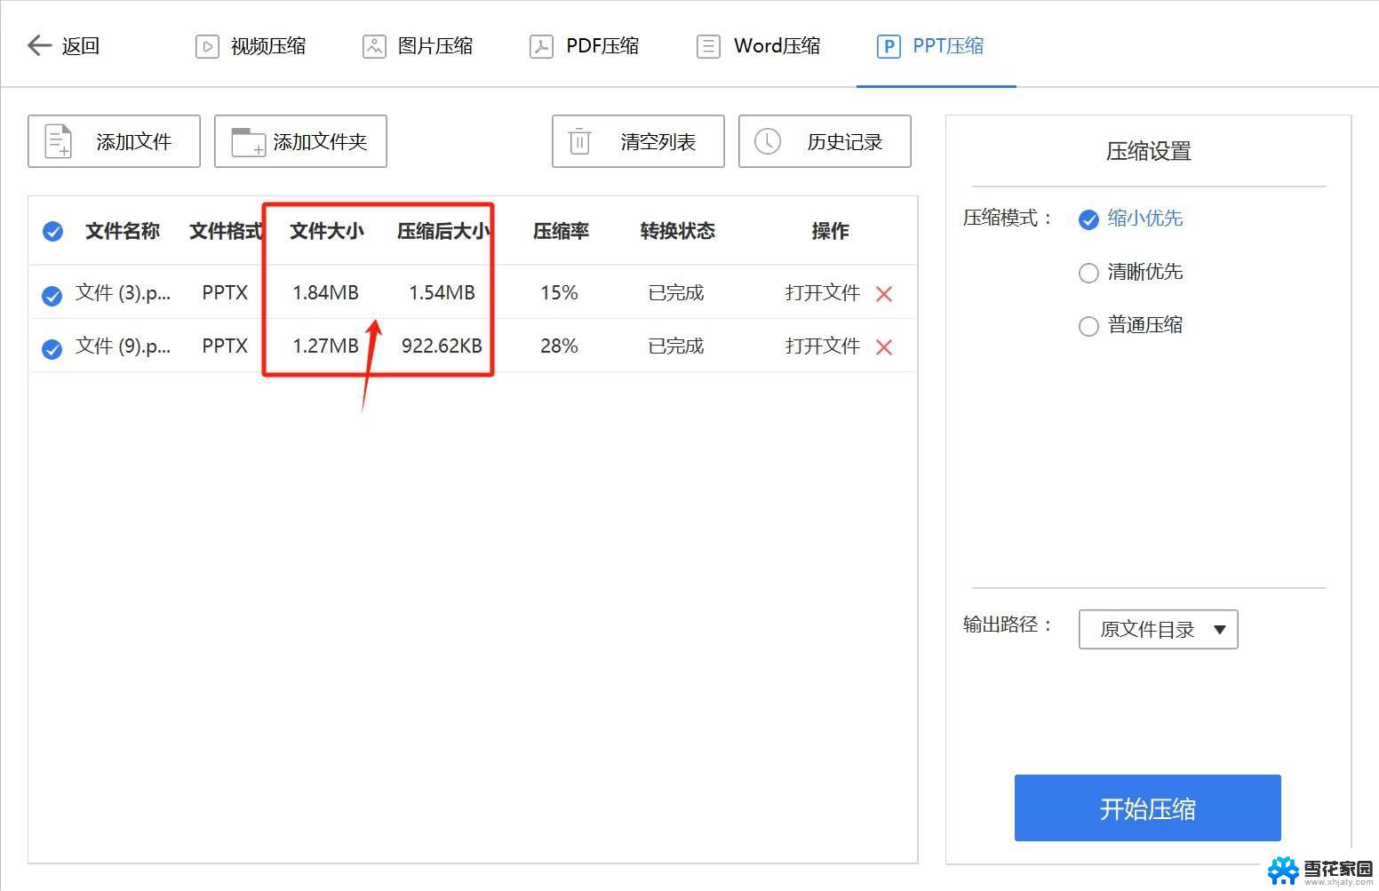
Task: Uncheck the 文件 (3) row checkbox
Action: click(52, 296)
